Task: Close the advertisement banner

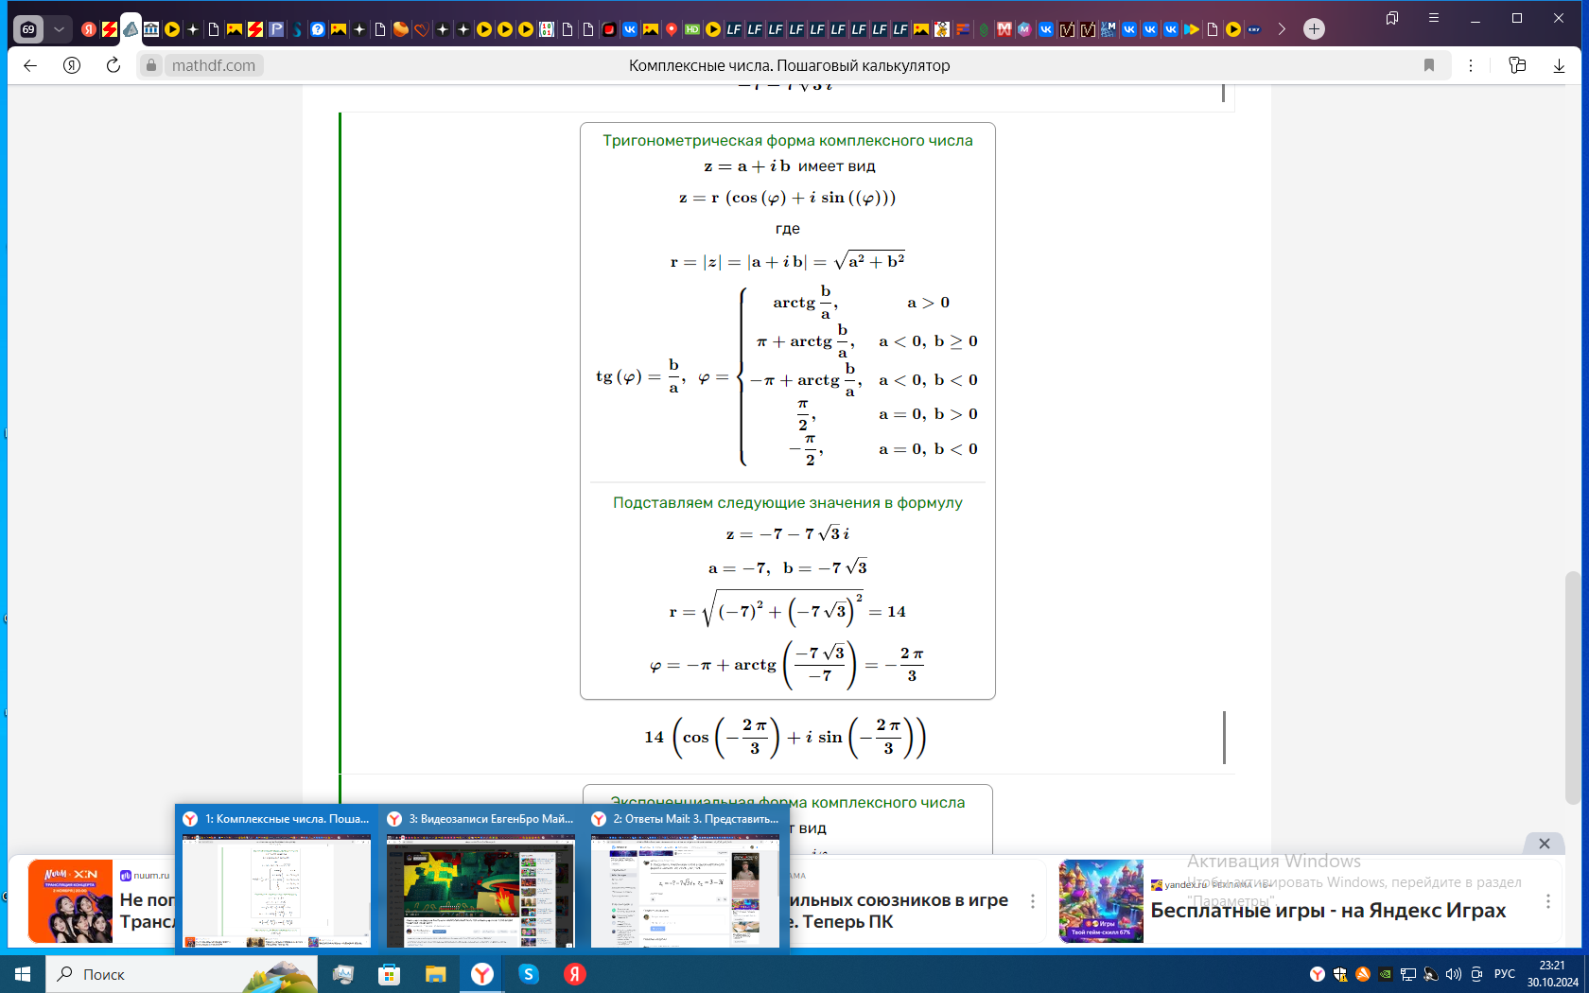Action: (1545, 843)
